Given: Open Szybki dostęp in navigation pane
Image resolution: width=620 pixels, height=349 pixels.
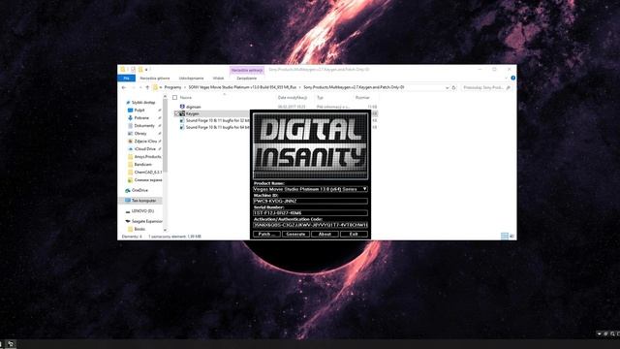Looking at the screenshot, I should pos(143,103).
